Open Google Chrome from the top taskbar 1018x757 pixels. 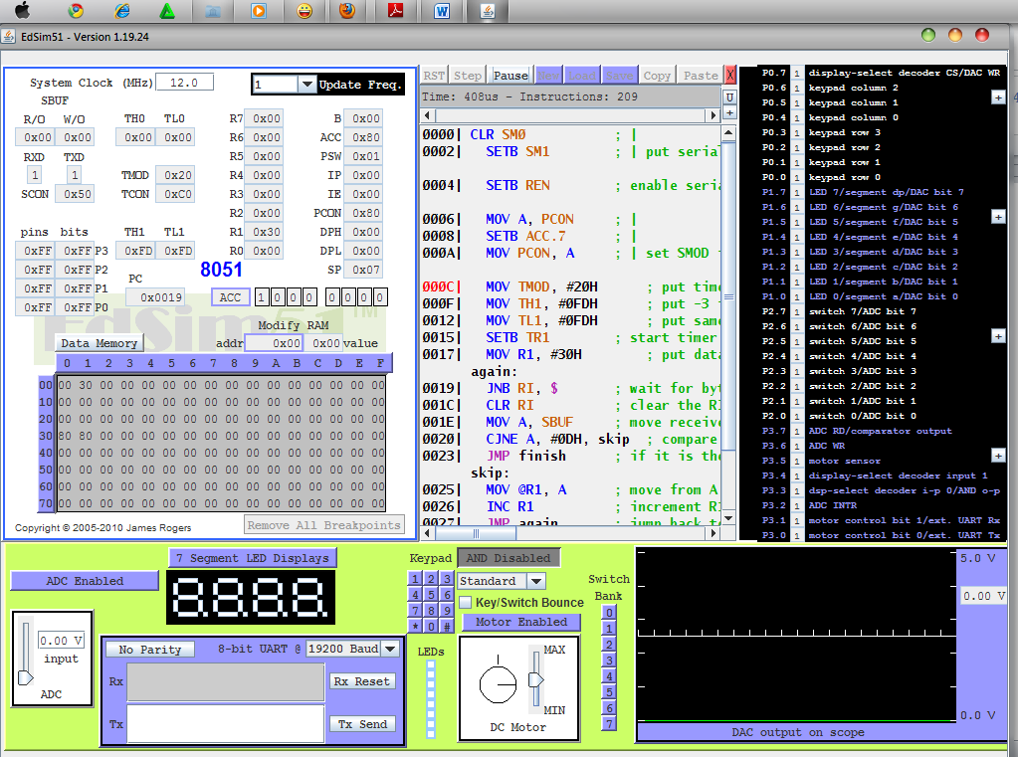[75, 11]
